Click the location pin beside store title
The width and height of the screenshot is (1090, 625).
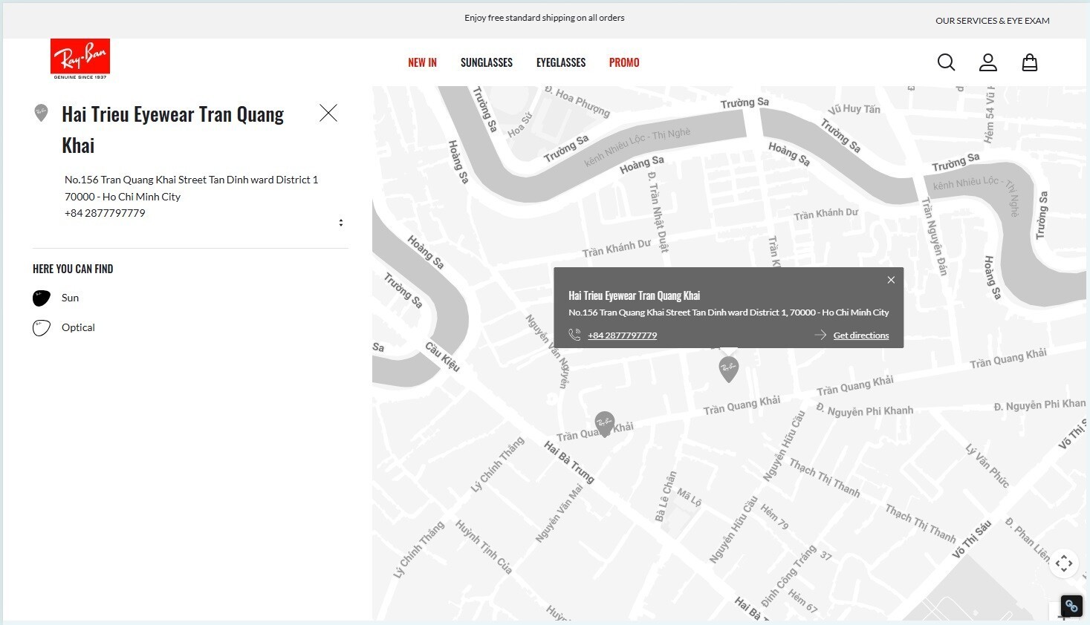point(42,113)
